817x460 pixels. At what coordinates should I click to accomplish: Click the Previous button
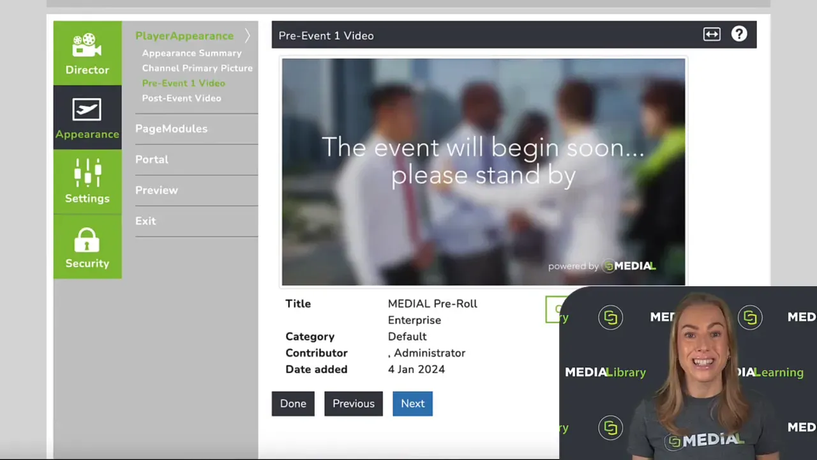354,404
